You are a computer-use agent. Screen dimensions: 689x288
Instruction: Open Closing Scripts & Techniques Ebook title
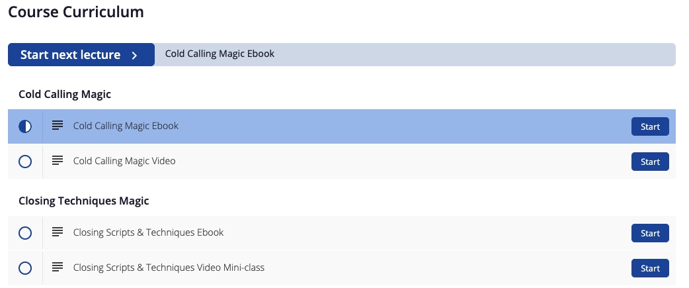(149, 232)
